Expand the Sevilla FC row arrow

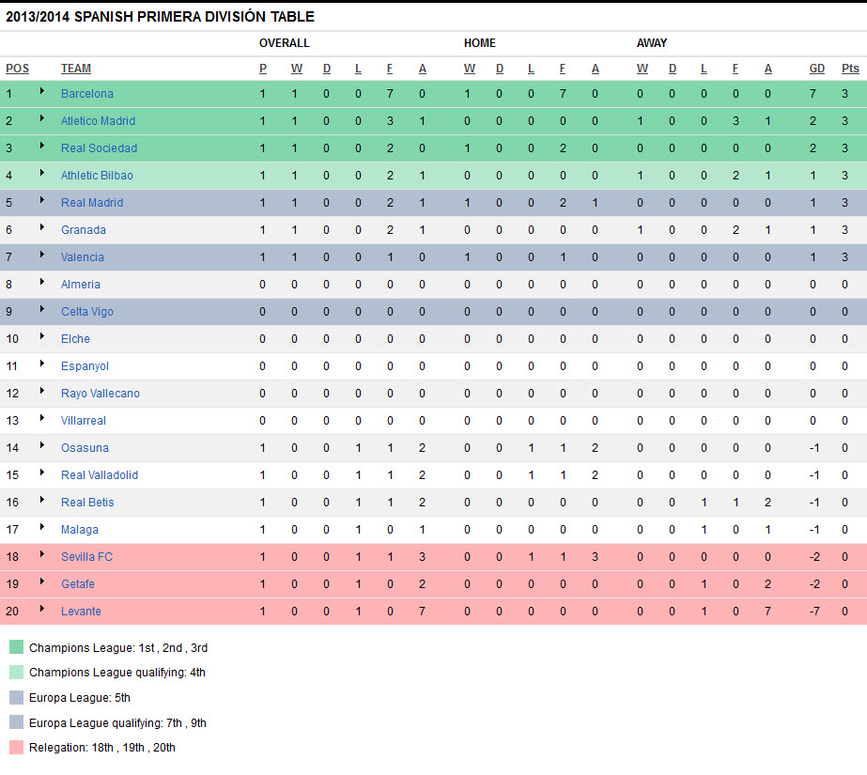42,555
